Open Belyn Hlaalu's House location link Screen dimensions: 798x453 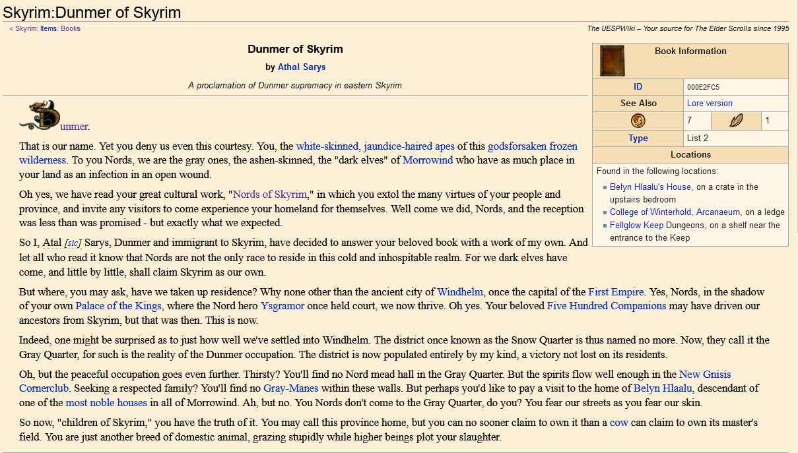pyautogui.click(x=651, y=187)
